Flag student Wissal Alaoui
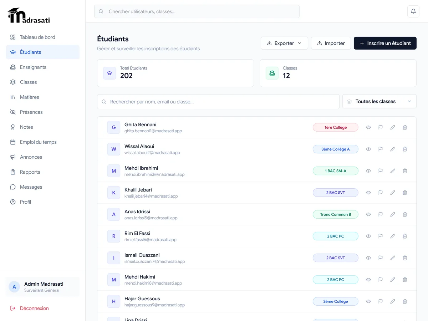 pyautogui.click(x=381, y=149)
